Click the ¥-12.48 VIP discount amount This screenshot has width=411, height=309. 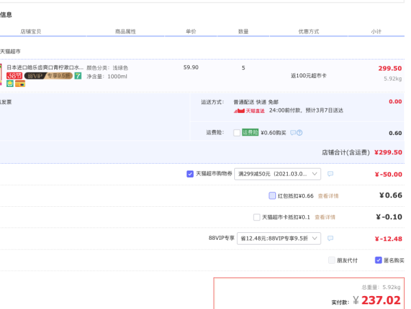click(x=388, y=238)
